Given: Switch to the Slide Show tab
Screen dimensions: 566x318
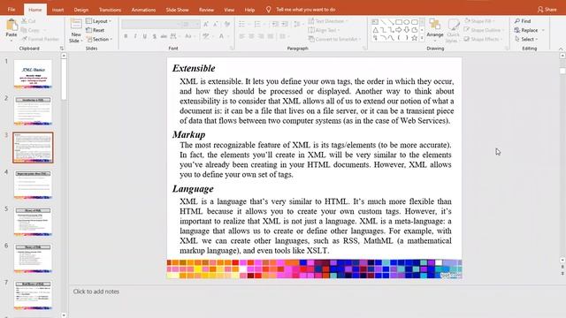Looking at the screenshot, I should point(177,10).
